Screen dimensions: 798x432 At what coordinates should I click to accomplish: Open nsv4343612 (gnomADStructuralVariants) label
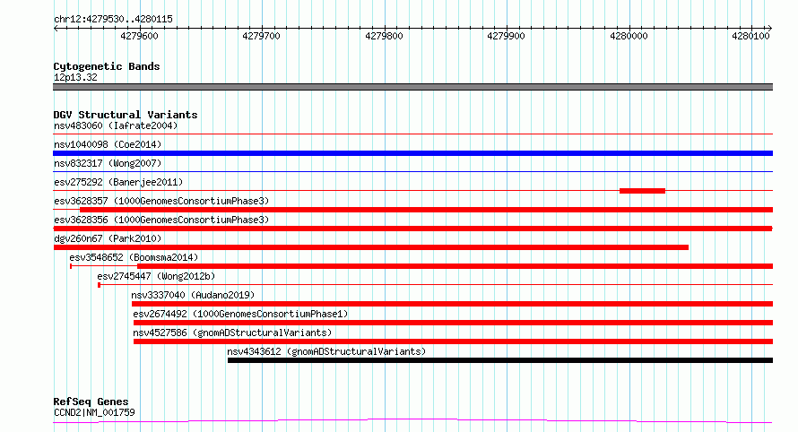(x=326, y=351)
